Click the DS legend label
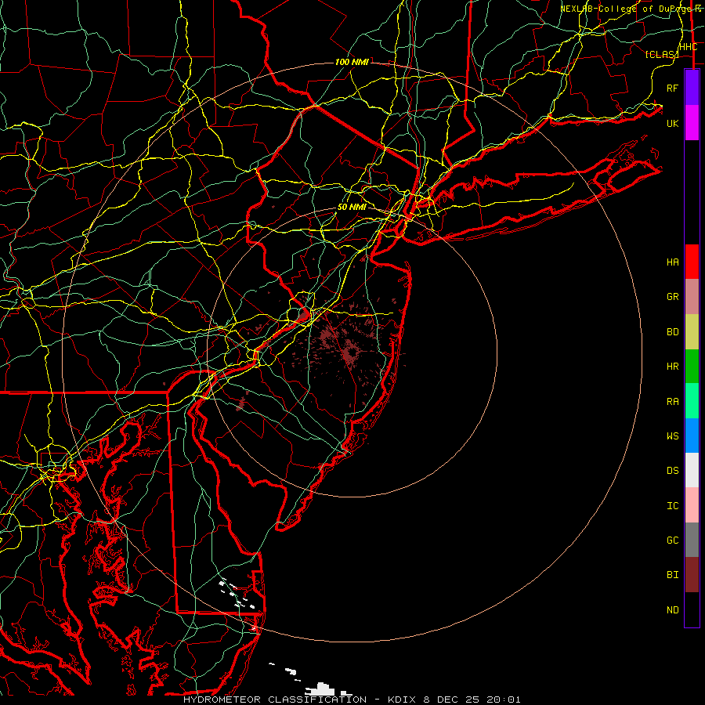The image size is (705, 705). [x=672, y=471]
